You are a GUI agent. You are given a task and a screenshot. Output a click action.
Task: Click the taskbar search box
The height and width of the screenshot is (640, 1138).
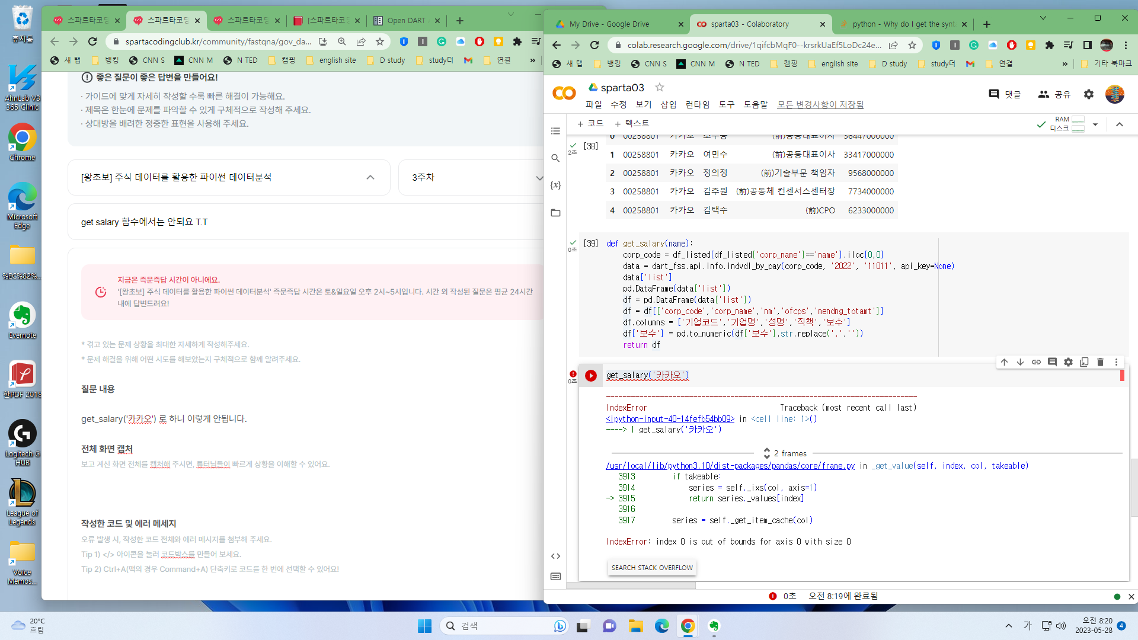pos(504,626)
